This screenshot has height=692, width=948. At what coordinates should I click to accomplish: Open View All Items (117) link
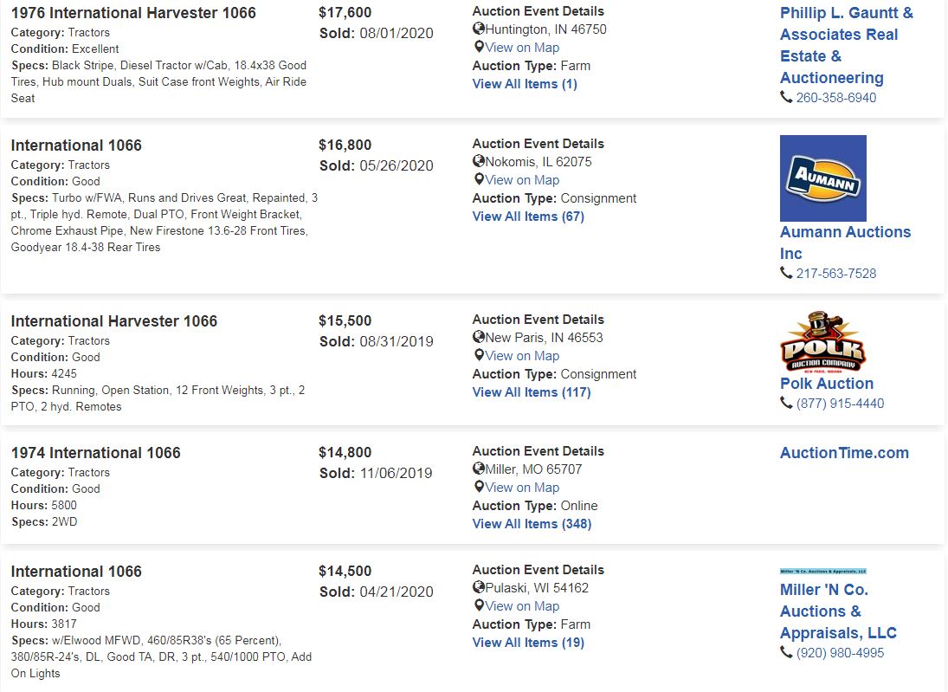[x=532, y=392]
